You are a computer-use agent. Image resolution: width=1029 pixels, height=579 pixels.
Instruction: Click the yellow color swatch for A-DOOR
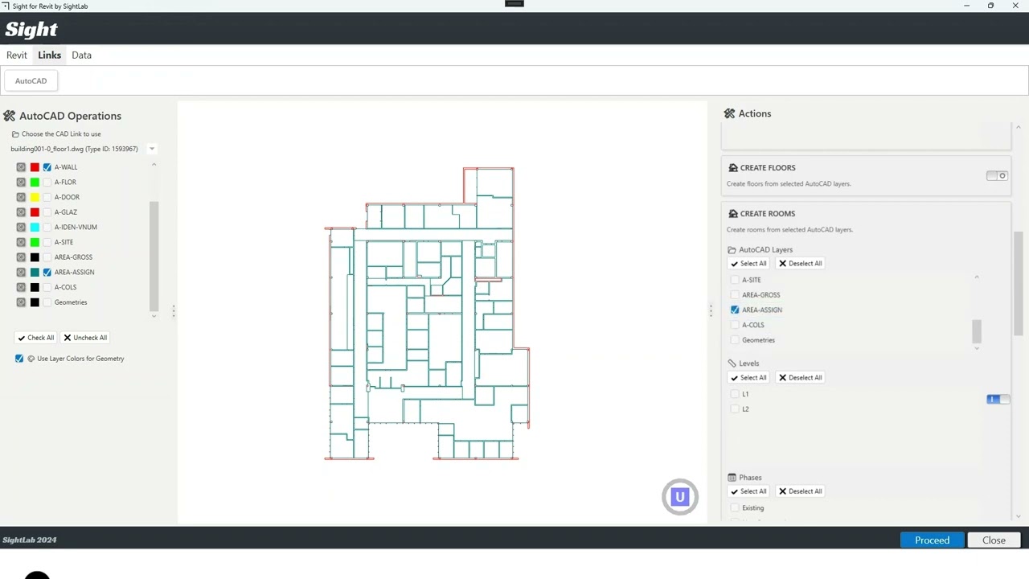(35, 197)
